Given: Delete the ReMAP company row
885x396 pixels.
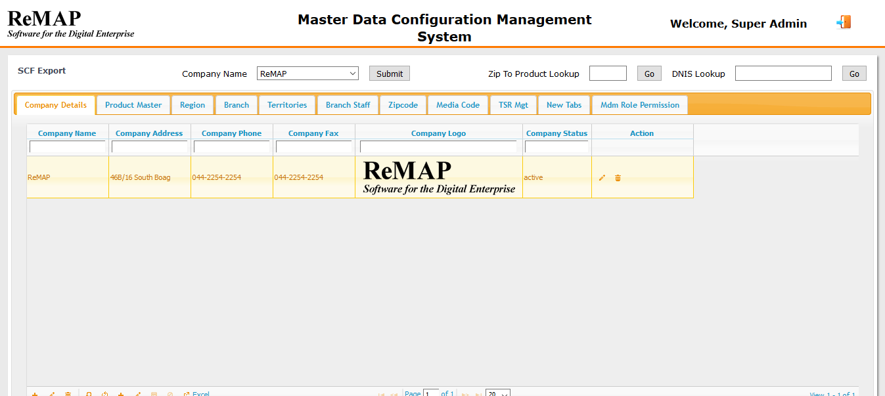Looking at the screenshot, I should (618, 178).
